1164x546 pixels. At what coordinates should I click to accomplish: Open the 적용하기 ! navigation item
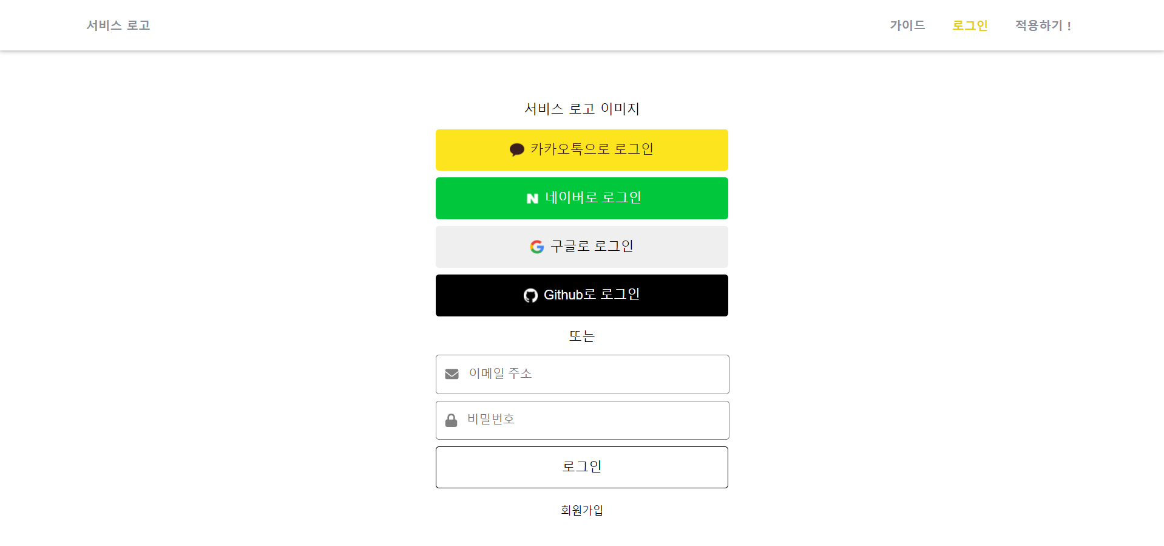1043,25
